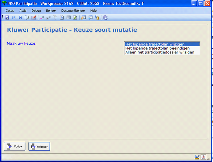This screenshot has width=213, height=162.
Task: Open the Beheer menu
Action: pyautogui.click(x=51, y=11)
